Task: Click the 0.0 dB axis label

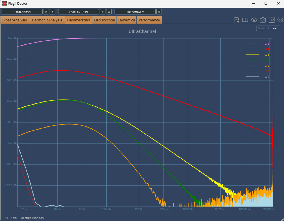Action: [12, 38]
